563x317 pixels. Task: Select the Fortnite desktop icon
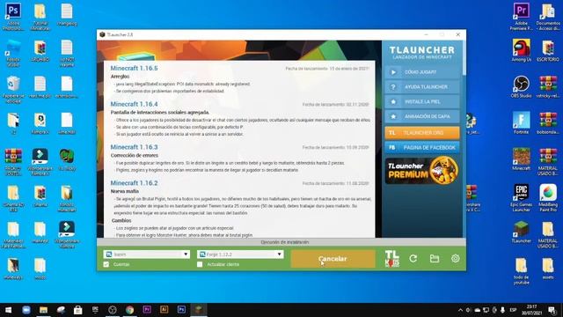point(521,123)
